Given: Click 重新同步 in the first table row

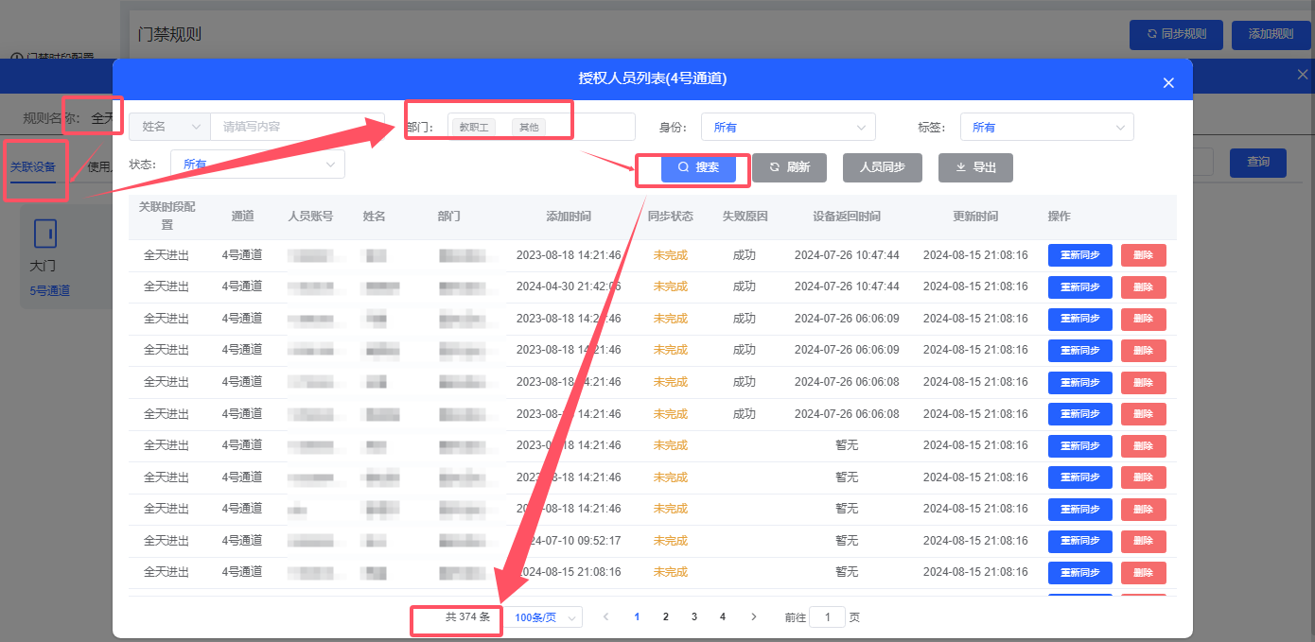Looking at the screenshot, I should (1079, 255).
